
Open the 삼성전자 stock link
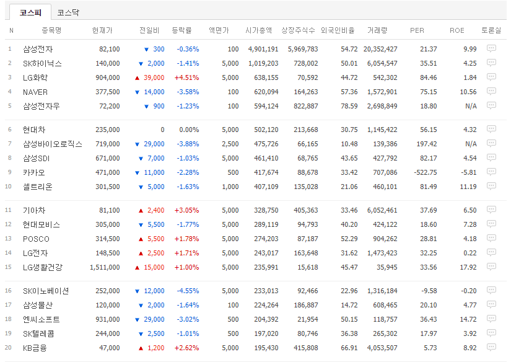coord(38,49)
